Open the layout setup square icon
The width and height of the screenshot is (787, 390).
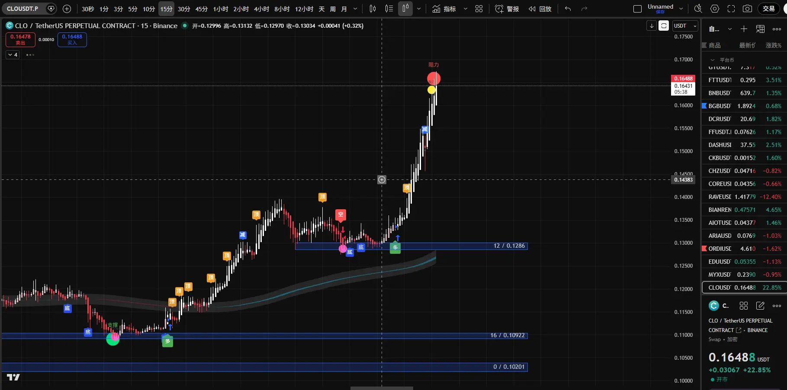(x=637, y=9)
